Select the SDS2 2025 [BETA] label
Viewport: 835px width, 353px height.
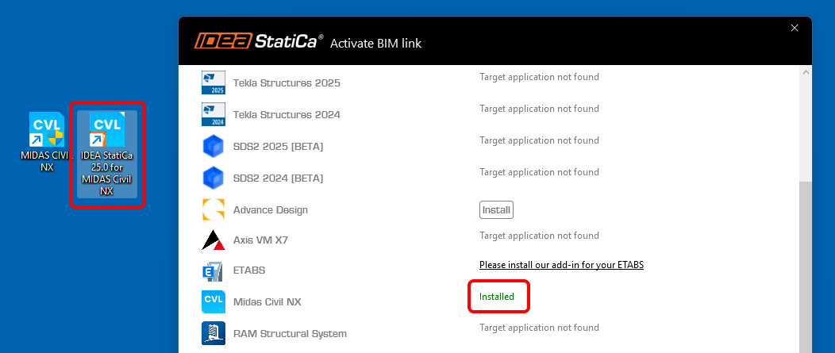278,147
